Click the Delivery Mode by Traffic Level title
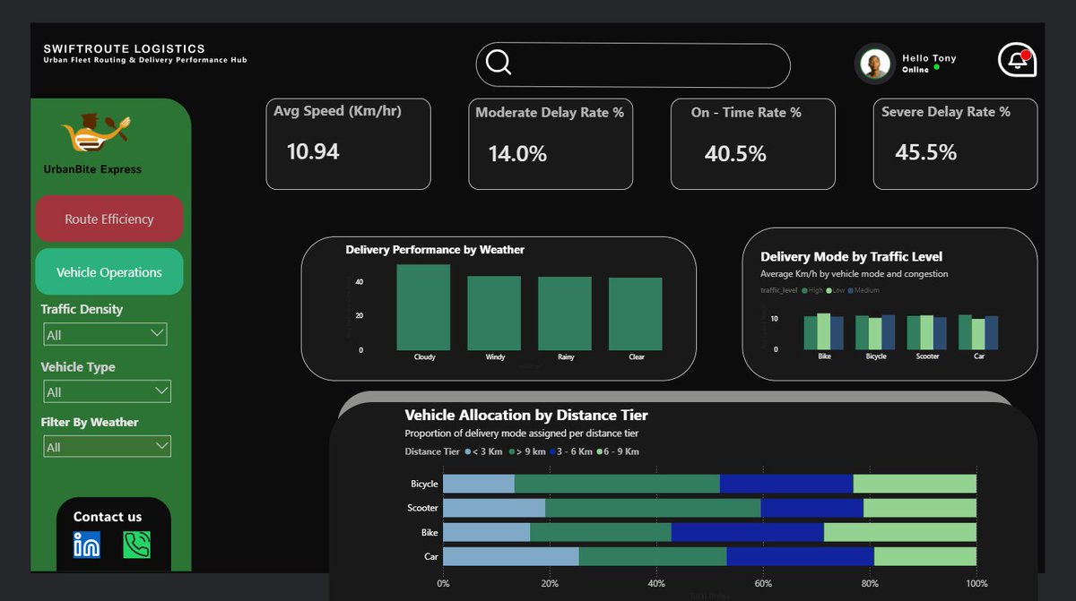 click(851, 257)
